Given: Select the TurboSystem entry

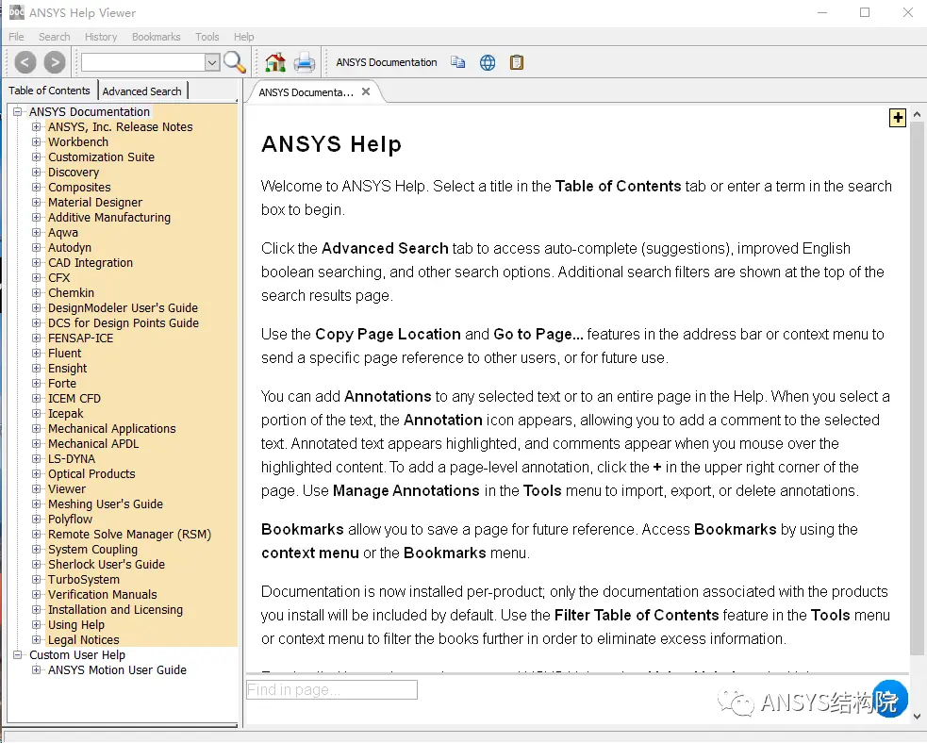Looking at the screenshot, I should click(x=84, y=579).
